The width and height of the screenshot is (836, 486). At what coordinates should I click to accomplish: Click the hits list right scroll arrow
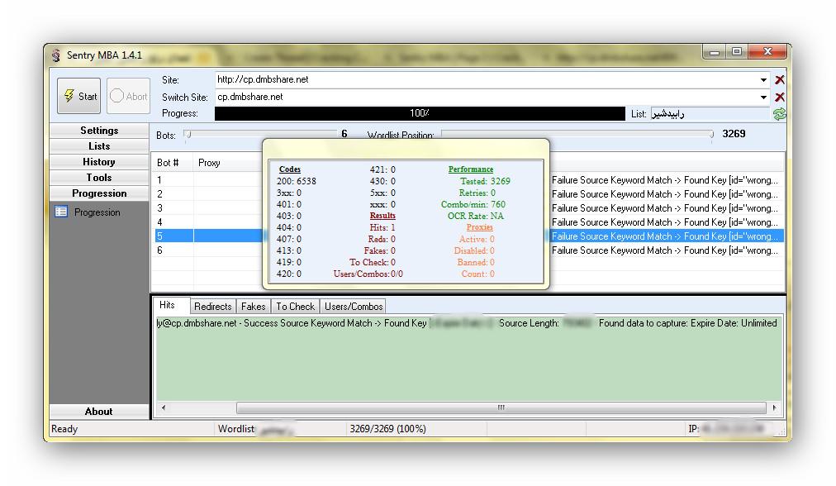pos(774,407)
